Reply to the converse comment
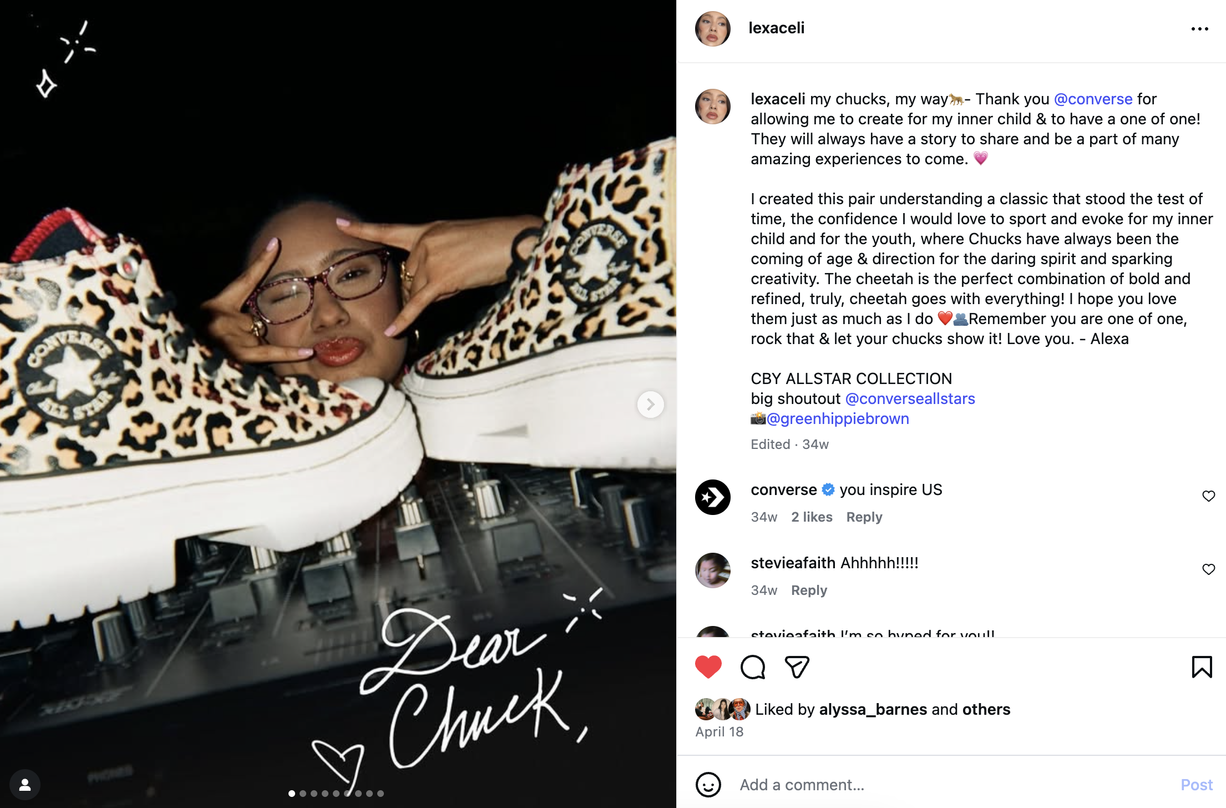Screen dimensions: 1226x808 point(864,517)
